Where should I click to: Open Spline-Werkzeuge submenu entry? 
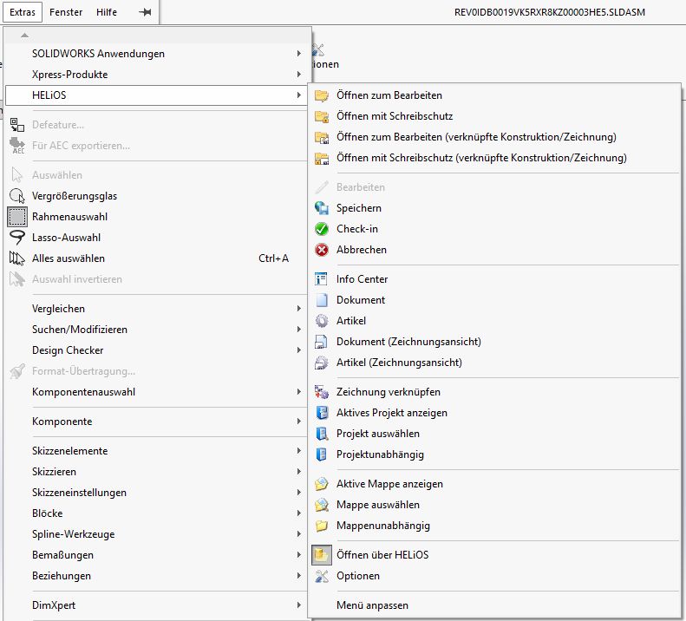(156, 534)
